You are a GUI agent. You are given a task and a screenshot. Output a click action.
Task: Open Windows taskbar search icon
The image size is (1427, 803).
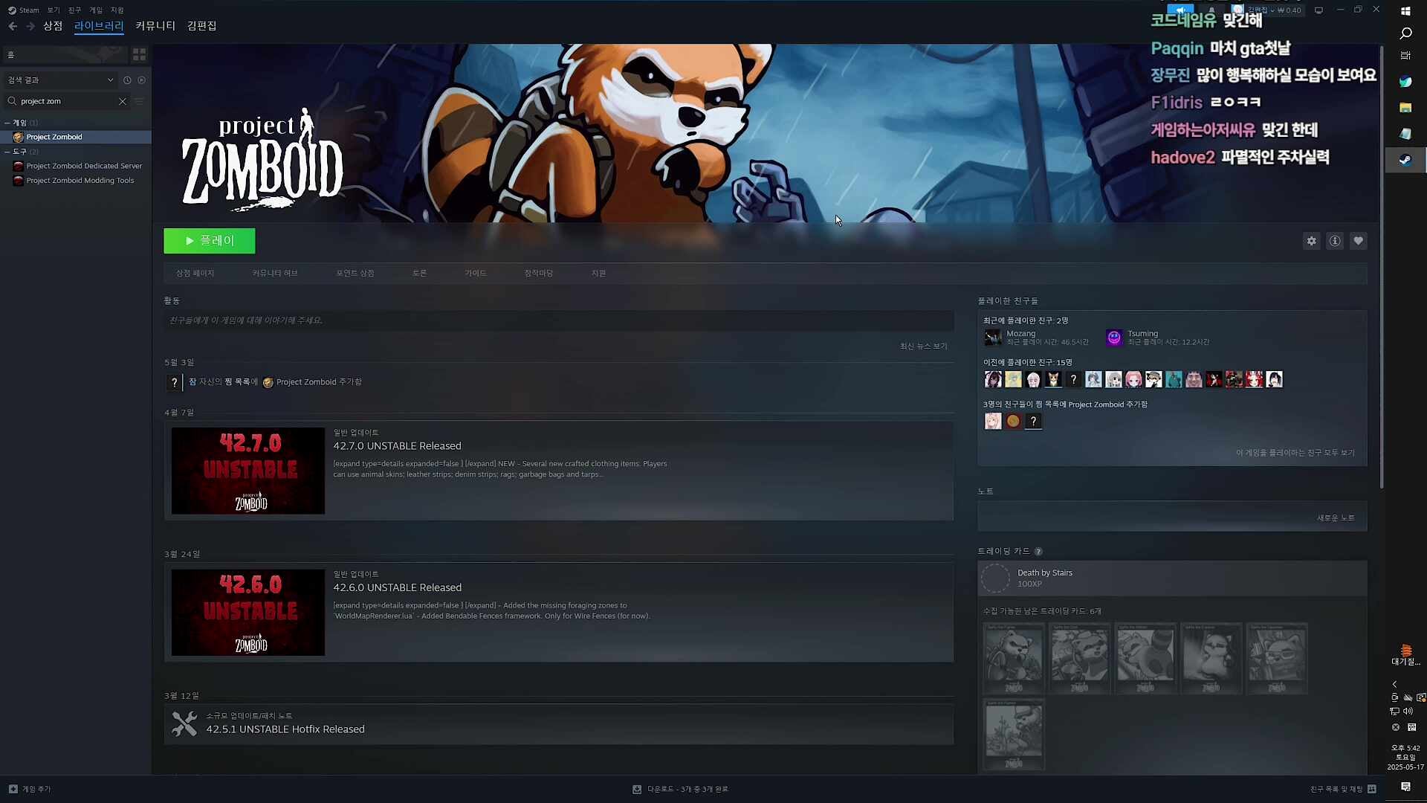1405,33
